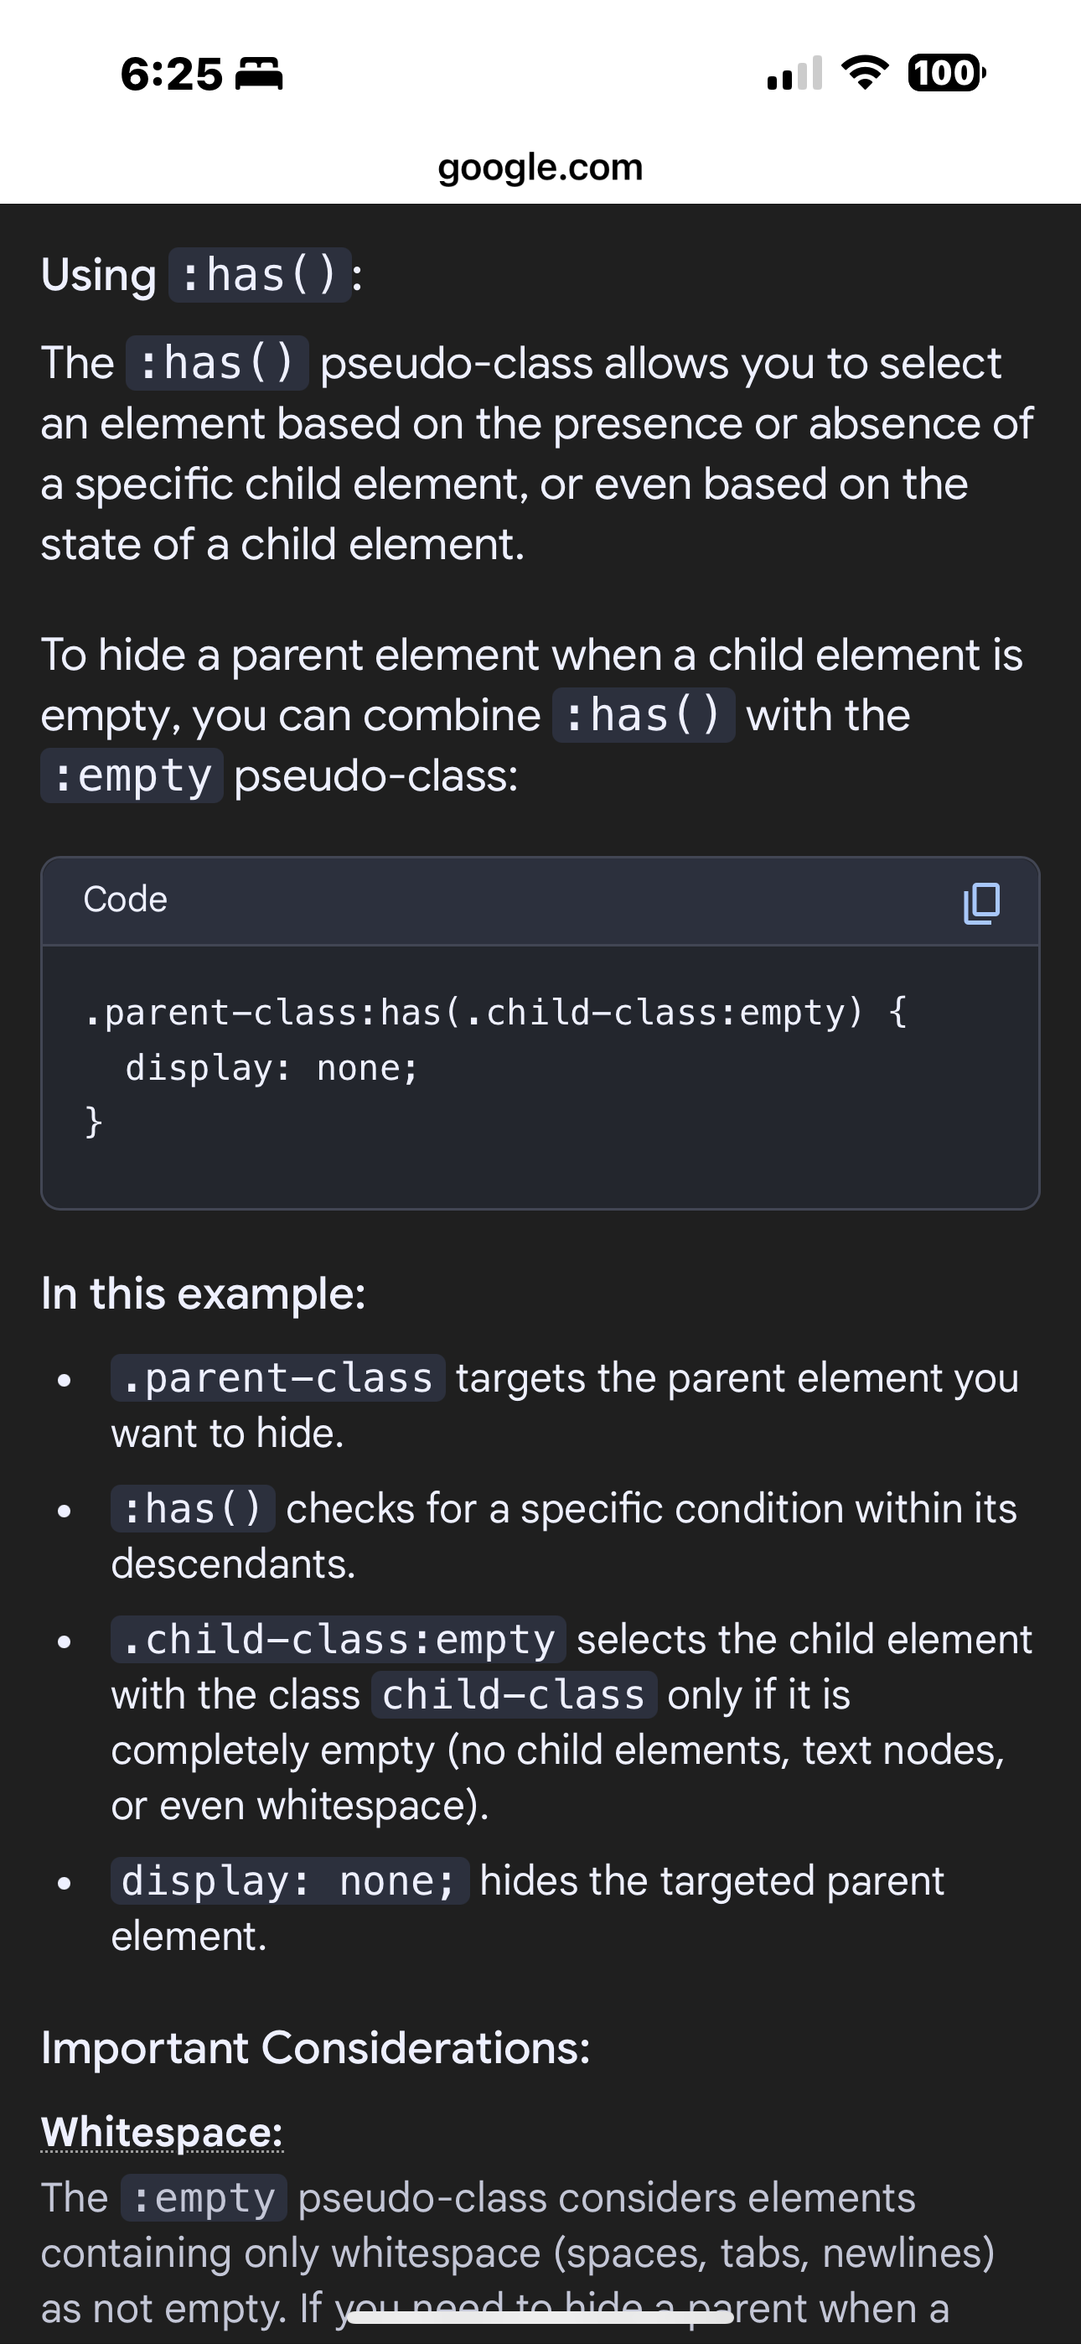Click the display: none; inline code bullet
This screenshot has width=1081, height=2344.
289,1882
